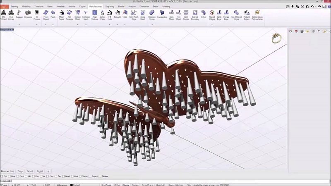The image size is (331, 186).
Task: Run the Boolean Union tool
Action: pos(151,14)
